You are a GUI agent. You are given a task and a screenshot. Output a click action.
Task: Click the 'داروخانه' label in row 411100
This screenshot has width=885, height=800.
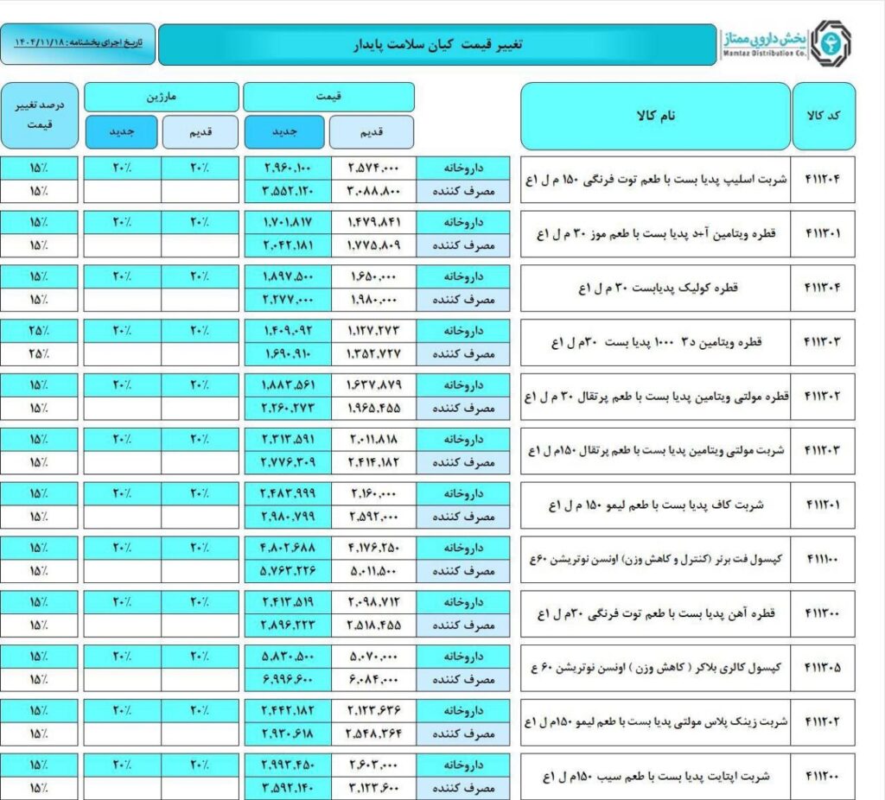pos(468,548)
